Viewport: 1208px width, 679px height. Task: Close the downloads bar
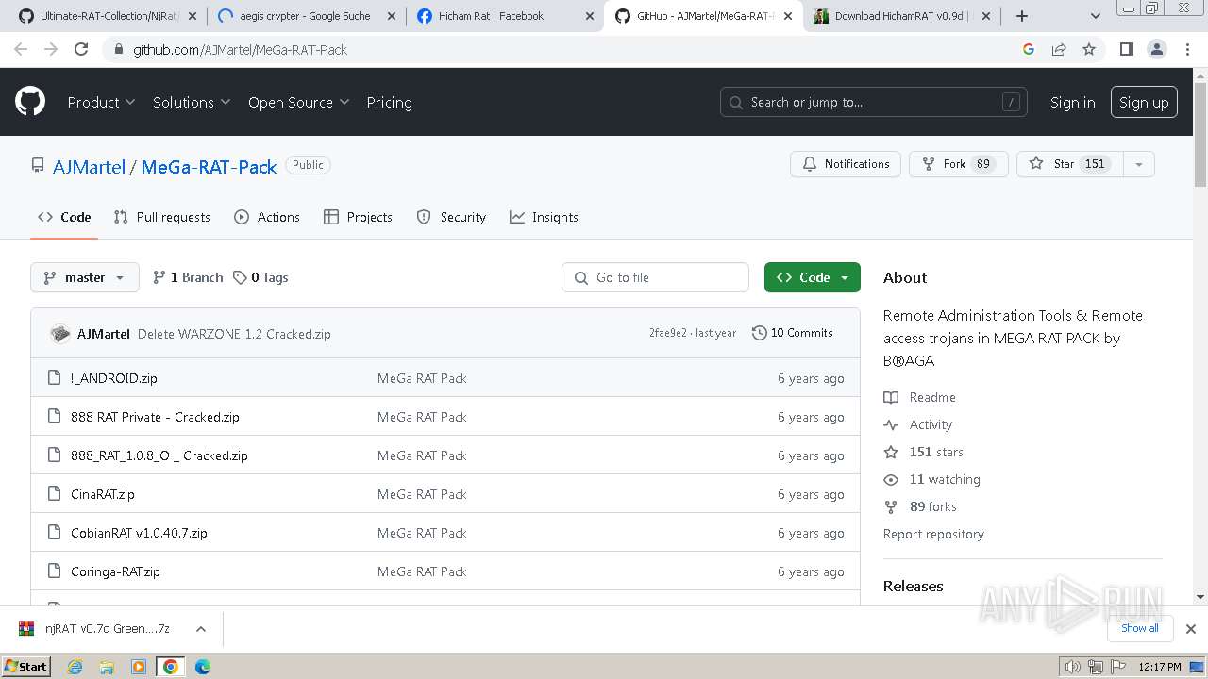[x=1191, y=629]
